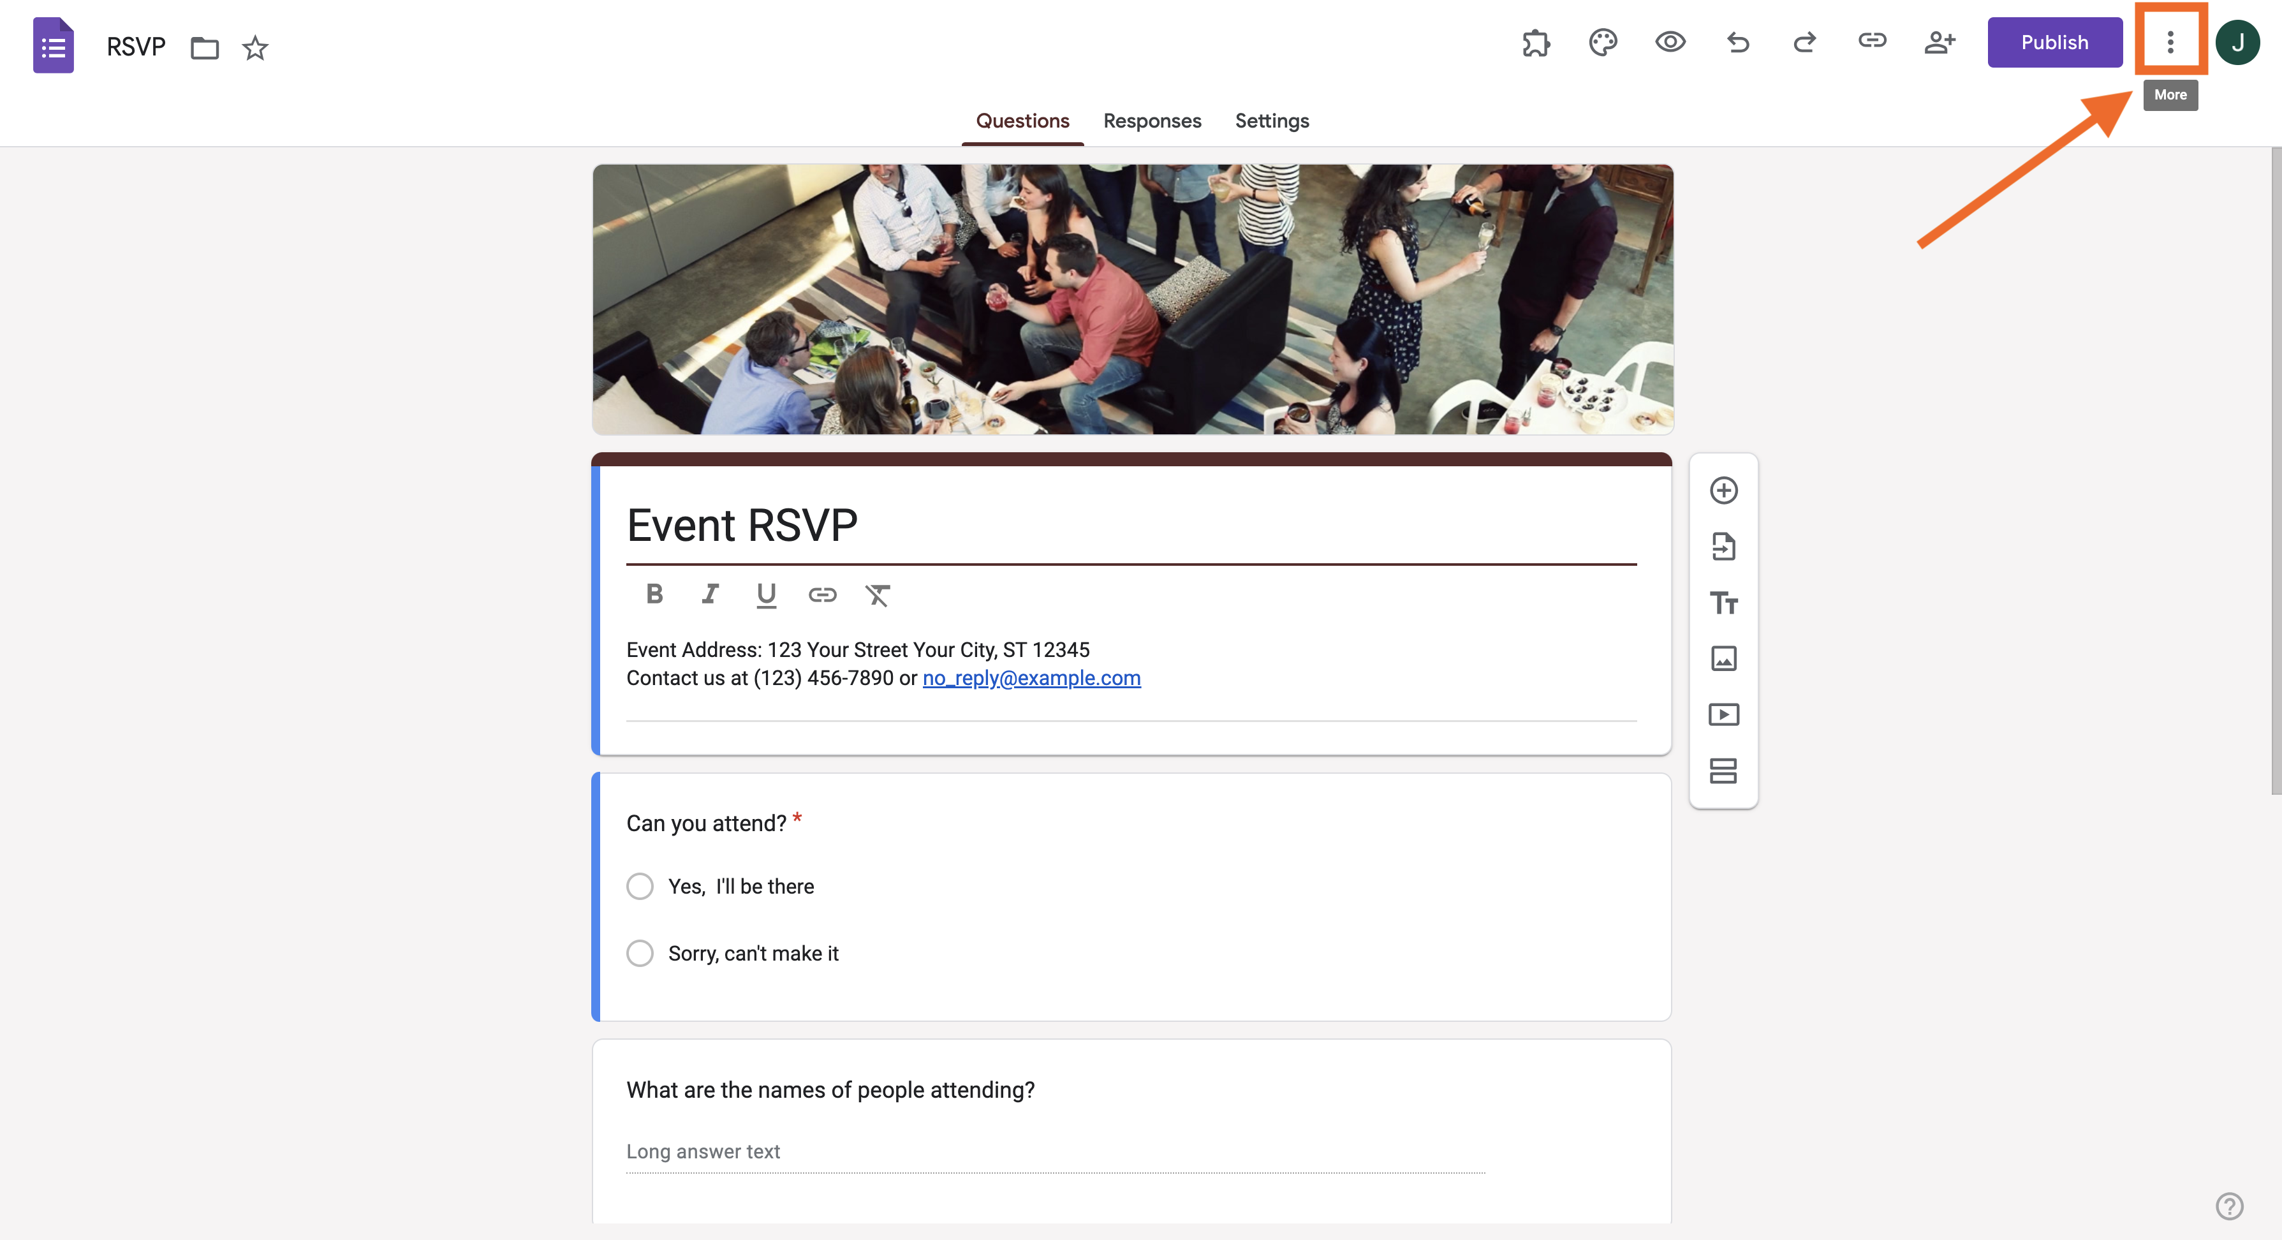This screenshot has height=1240, width=2282.
Task: Select "Yes, I'll be there" radio option
Action: click(x=640, y=887)
